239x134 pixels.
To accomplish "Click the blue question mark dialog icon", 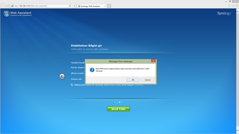I will [x=92, y=70].
